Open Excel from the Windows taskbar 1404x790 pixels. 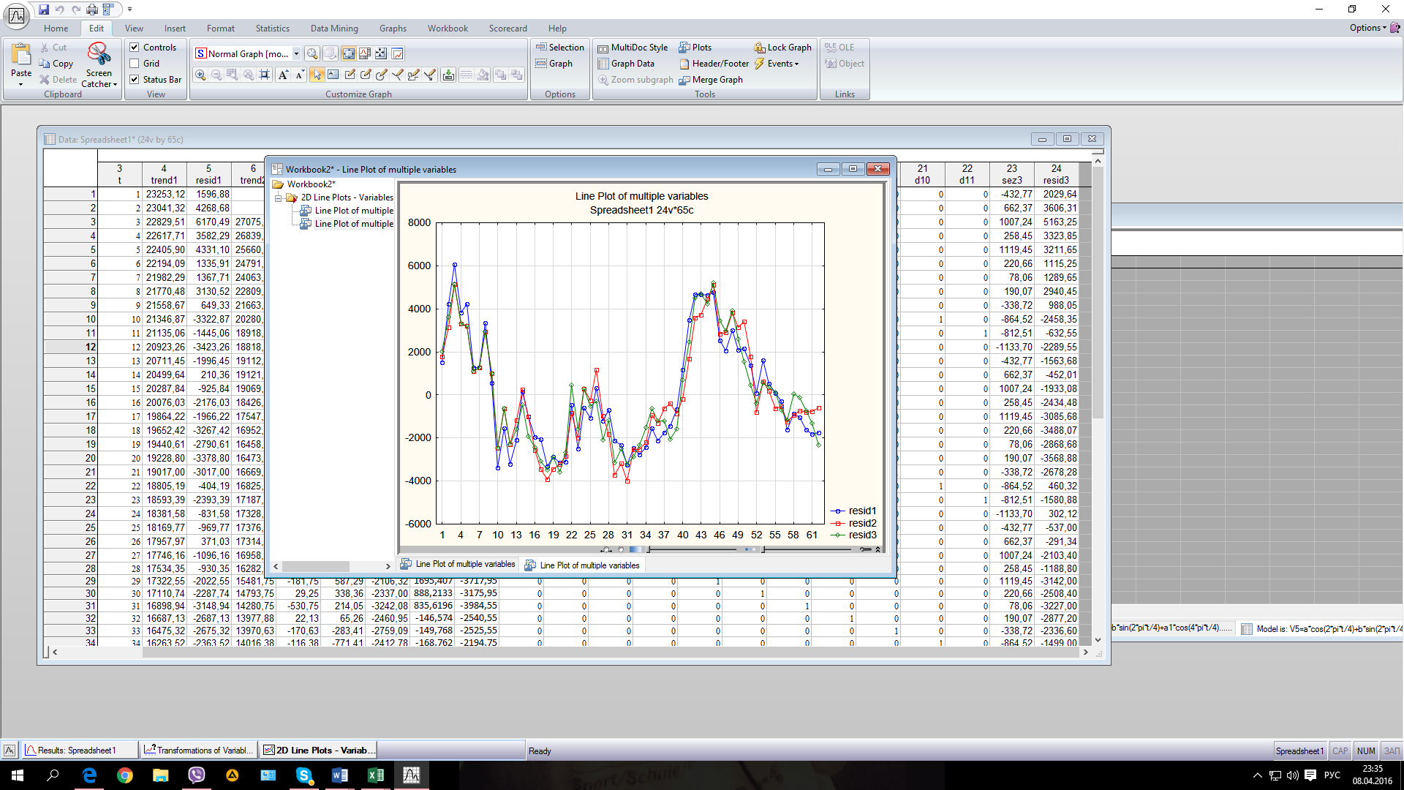pos(375,775)
